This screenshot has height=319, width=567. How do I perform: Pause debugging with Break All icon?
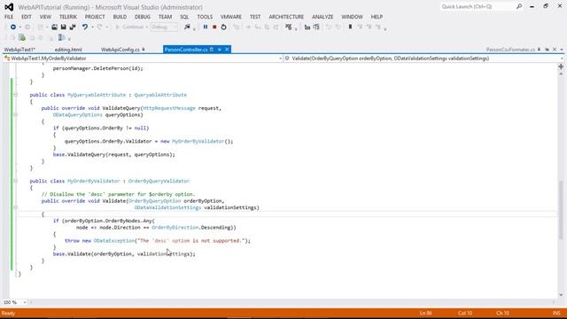(x=206, y=27)
